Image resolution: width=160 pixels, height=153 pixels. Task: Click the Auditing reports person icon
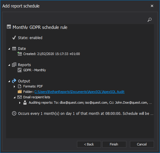click(x=25, y=103)
